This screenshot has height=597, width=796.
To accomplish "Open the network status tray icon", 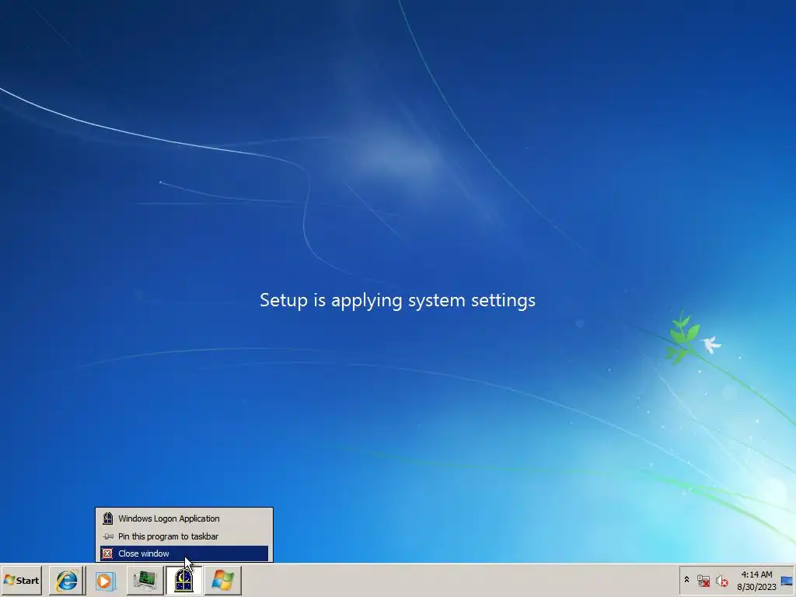I will (x=703, y=580).
